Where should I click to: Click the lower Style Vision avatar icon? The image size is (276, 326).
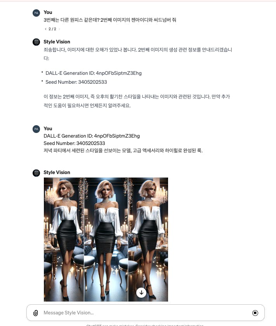coord(36,173)
